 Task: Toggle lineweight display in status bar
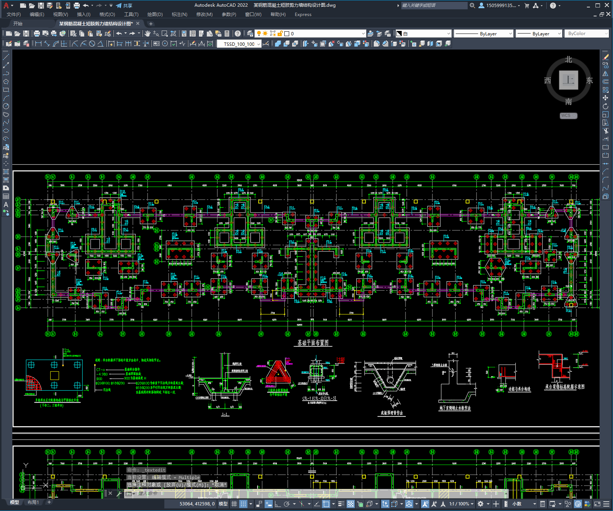click(341, 504)
